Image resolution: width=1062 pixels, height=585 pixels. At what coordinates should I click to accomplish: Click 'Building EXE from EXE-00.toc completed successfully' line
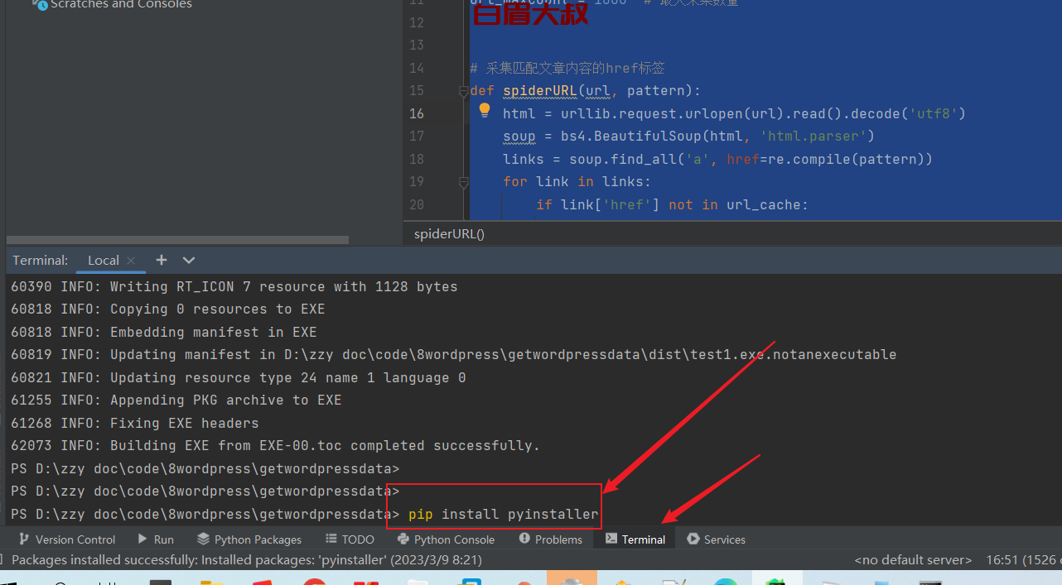(x=275, y=446)
